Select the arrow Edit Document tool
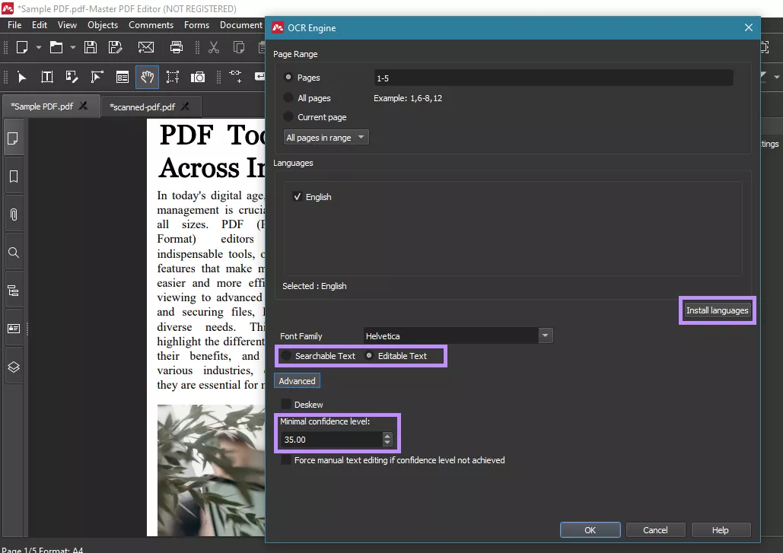 pyautogui.click(x=21, y=77)
